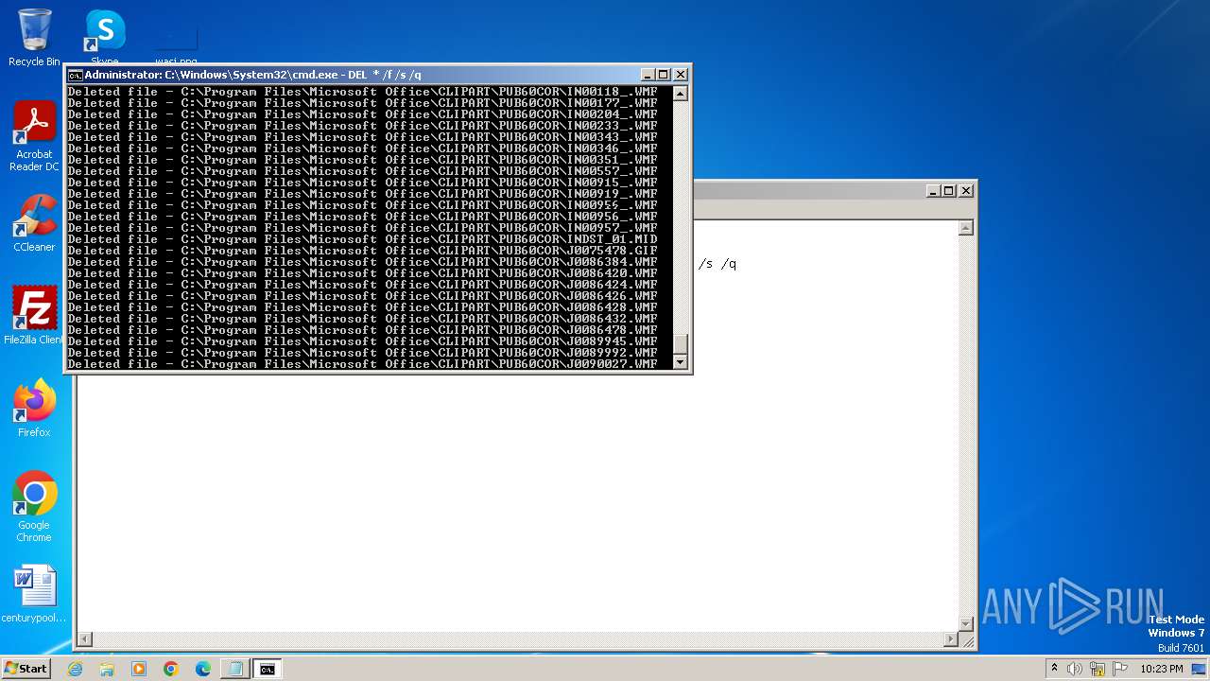Click the line ending INDST_01.MID
Screen dimensions: 1210x681
coord(363,239)
